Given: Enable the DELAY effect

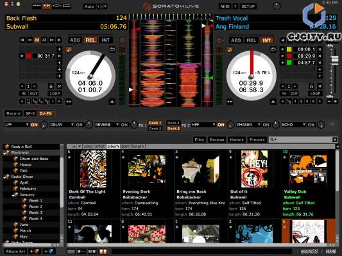Looking at the screenshot, I should click(x=79, y=125).
